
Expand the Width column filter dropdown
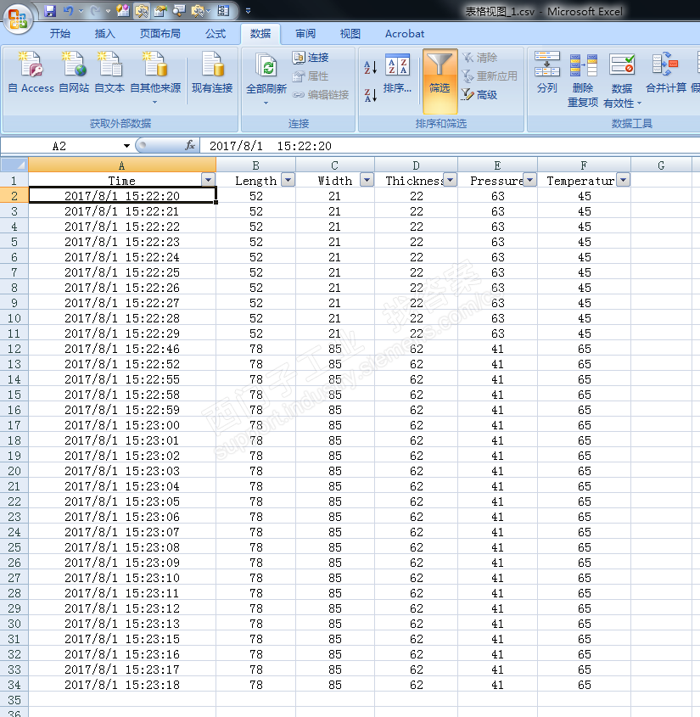click(367, 180)
